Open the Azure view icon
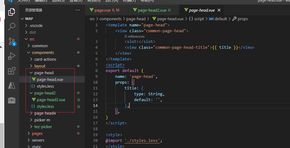 (x=12, y=86)
